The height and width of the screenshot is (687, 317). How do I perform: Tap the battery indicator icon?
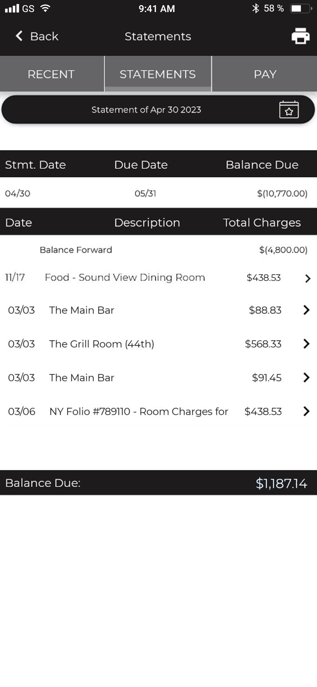(x=301, y=8)
